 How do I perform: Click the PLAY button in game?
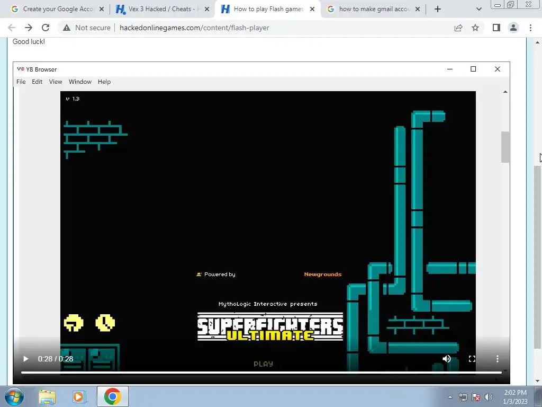coord(264,364)
